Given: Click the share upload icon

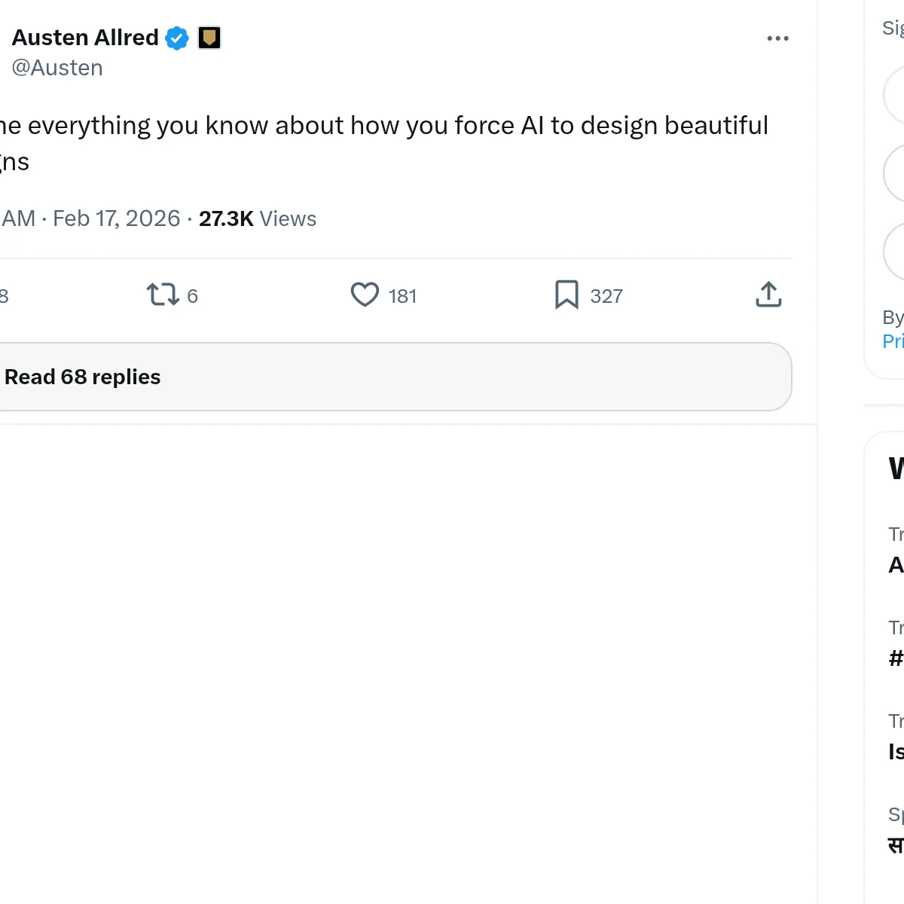Looking at the screenshot, I should (x=768, y=295).
